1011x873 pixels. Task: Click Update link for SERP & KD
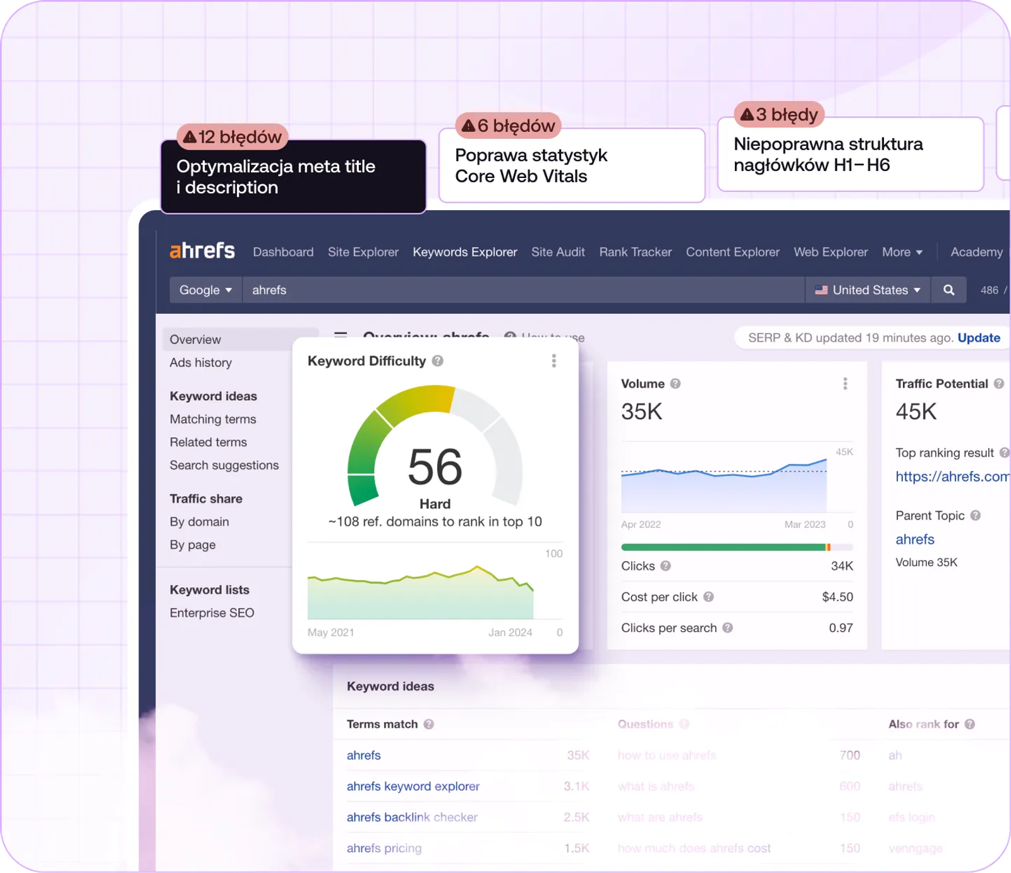pyautogui.click(x=979, y=338)
